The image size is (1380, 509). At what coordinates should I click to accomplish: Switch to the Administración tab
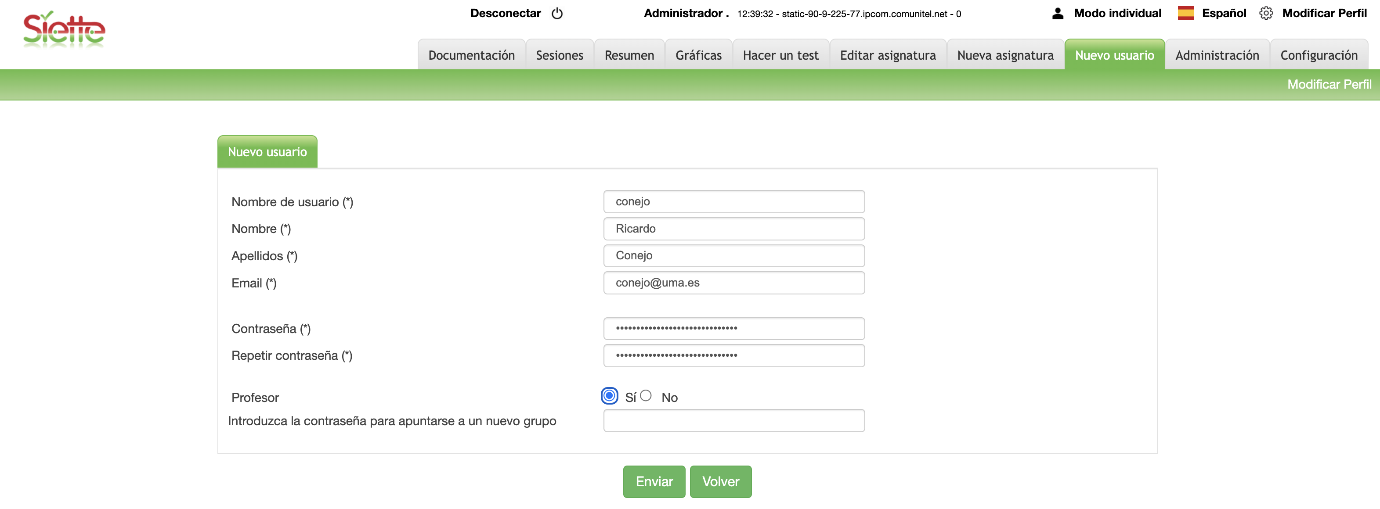pos(1217,55)
